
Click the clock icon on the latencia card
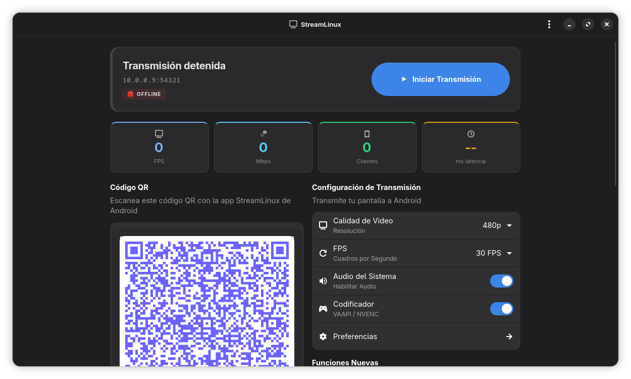click(x=471, y=134)
